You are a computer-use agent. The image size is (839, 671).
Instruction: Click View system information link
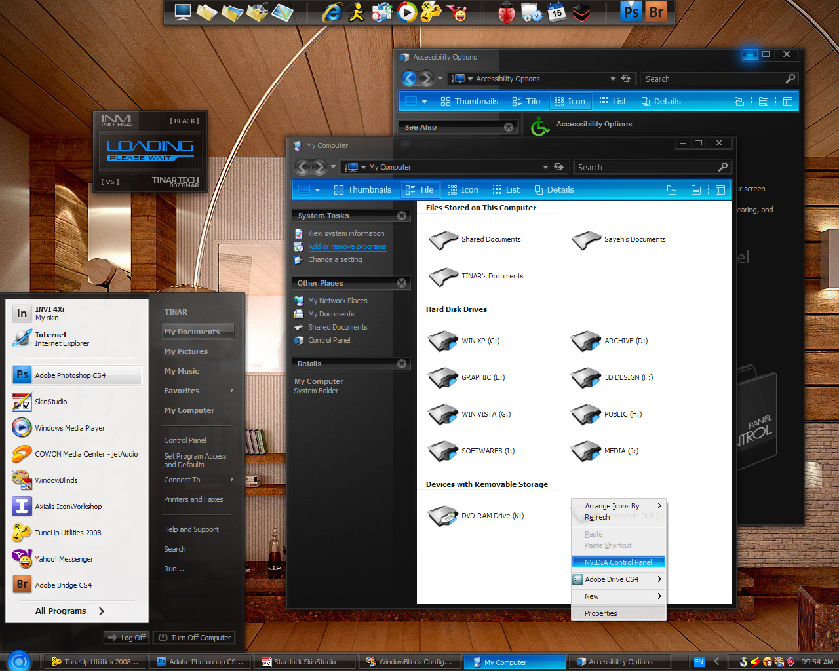[x=346, y=233]
